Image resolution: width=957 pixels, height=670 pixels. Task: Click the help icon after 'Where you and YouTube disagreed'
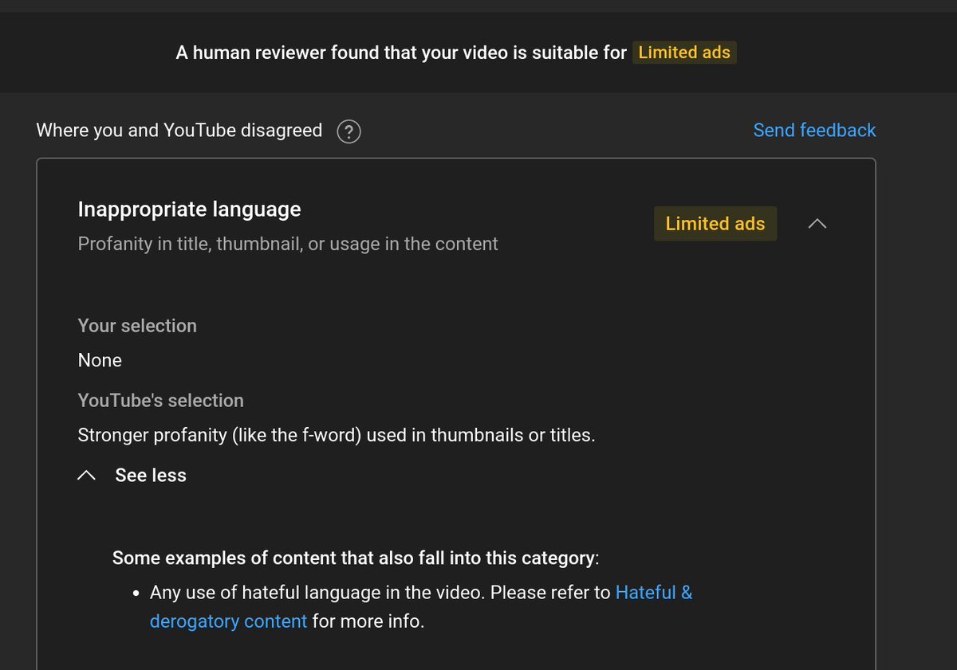click(x=349, y=131)
